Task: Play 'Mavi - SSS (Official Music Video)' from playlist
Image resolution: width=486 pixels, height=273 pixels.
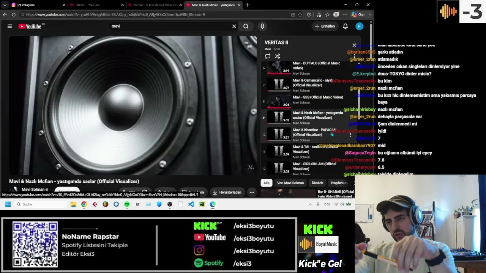Action: (x=318, y=97)
